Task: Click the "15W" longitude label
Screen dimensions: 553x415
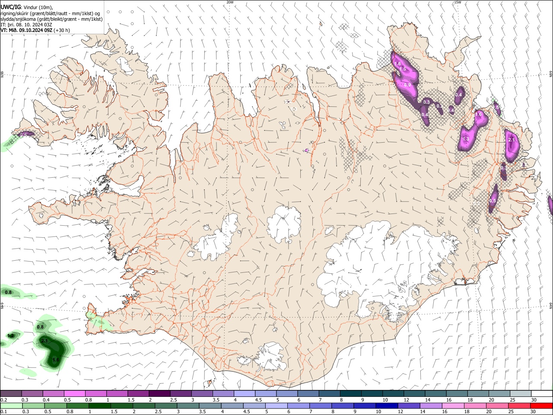Action: tap(457, 2)
